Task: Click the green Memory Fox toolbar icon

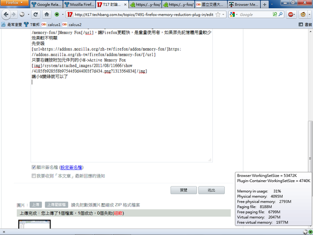Action: (57, 15)
